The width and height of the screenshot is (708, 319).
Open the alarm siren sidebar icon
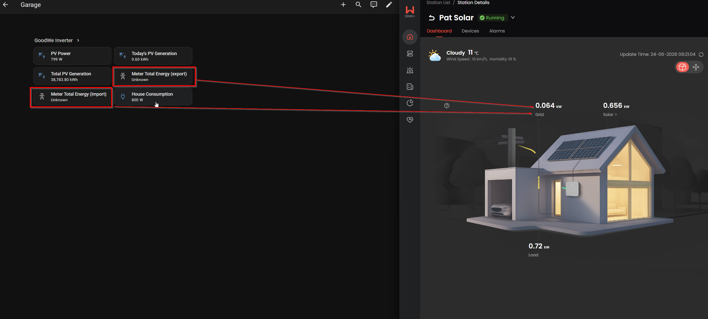pyautogui.click(x=410, y=70)
